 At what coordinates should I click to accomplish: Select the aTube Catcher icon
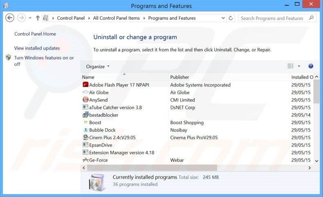point(85,107)
